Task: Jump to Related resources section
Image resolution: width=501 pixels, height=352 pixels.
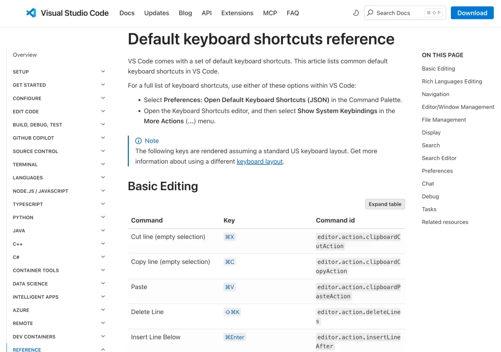Action: 445,222
